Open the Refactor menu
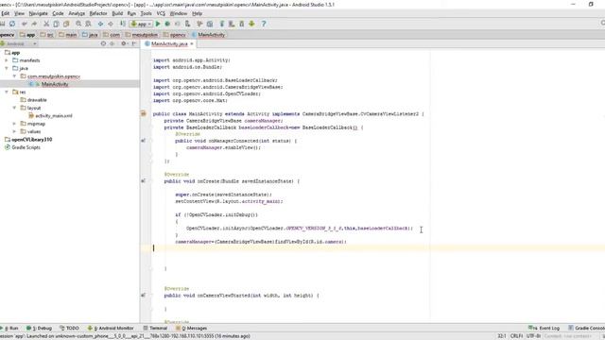The image size is (605, 340). (x=98, y=13)
